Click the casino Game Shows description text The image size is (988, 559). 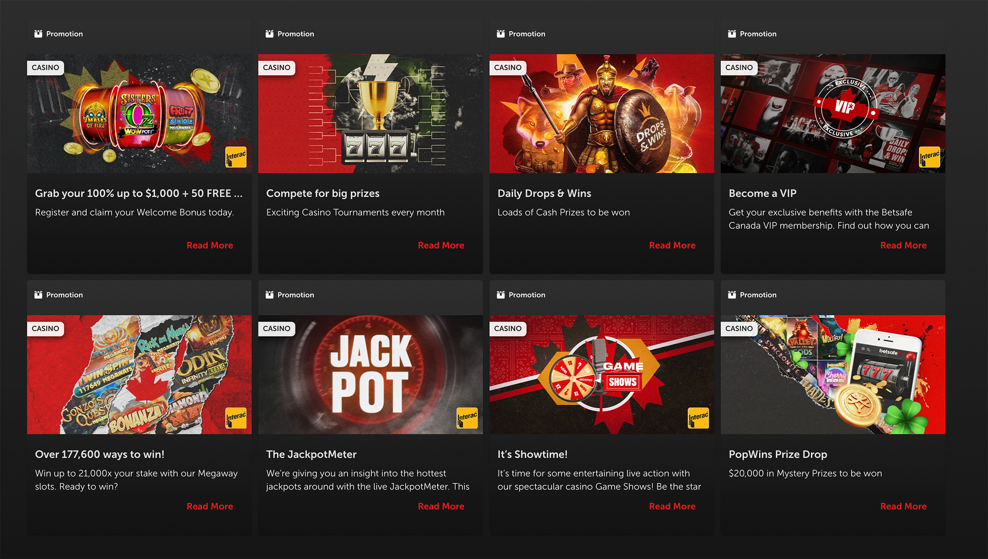599,480
